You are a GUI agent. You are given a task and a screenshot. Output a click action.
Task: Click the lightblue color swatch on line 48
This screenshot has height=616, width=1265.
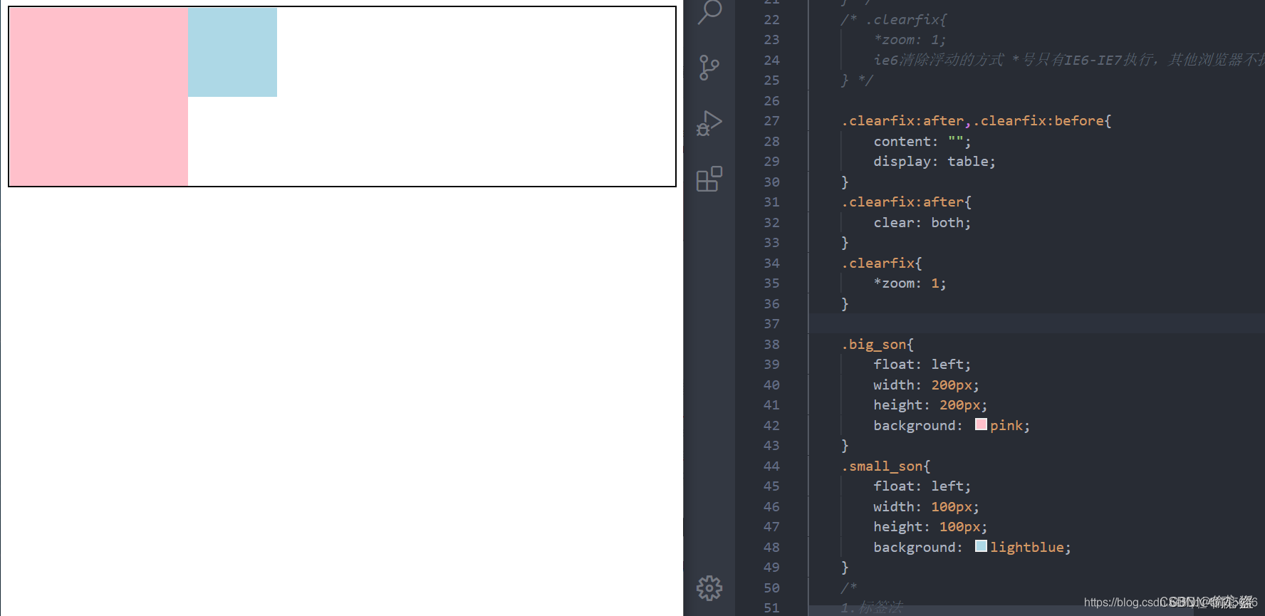tap(981, 546)
